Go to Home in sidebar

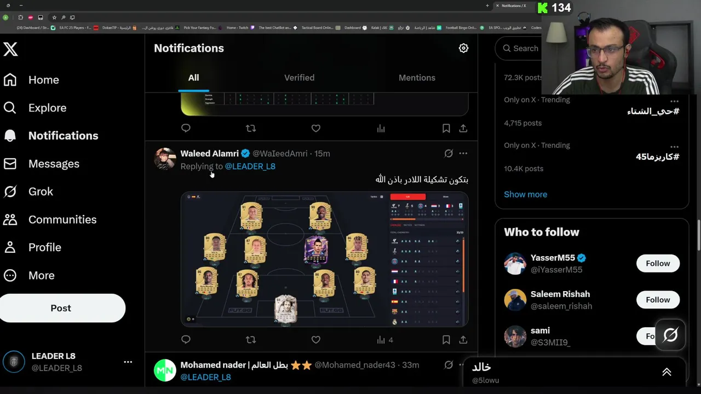(x=31, y=80)
